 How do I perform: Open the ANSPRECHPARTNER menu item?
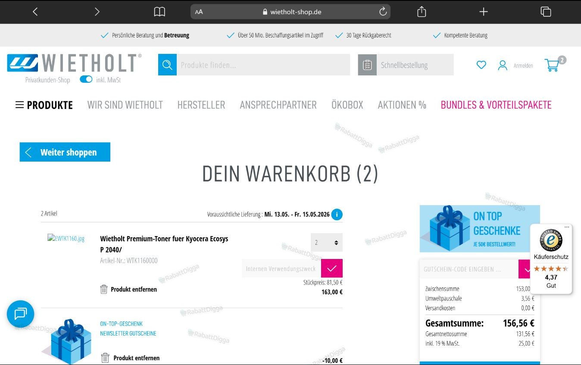[x=278, y=105]
